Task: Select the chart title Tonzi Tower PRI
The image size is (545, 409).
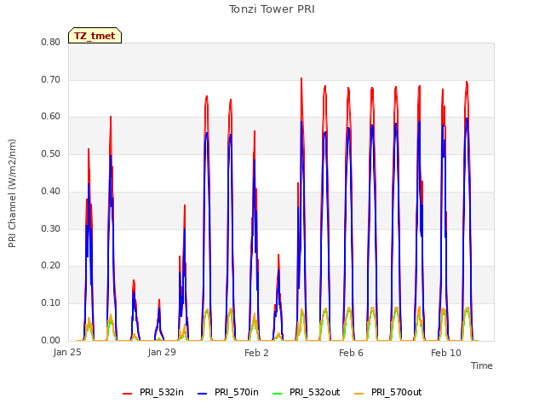Action: coord(272,9)
